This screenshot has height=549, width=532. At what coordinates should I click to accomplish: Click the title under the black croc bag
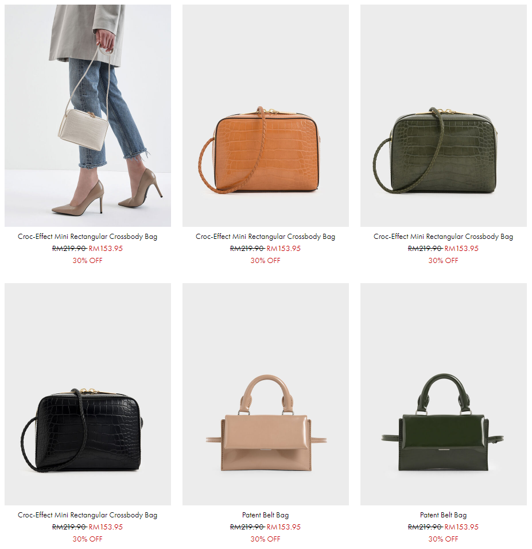click(x=87, y=515)
